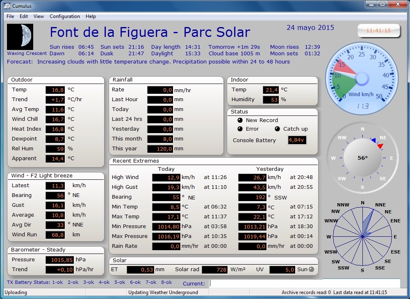The height and width of the screenshot is (299, 410).
Task: Click Last data read status entry
Action: coord(360,292)
